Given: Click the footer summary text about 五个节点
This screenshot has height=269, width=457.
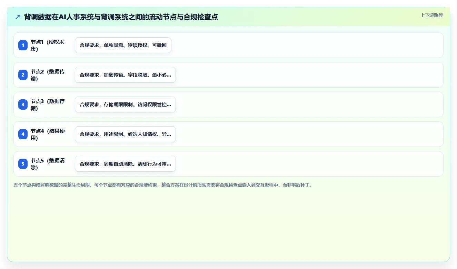Looking at the screenshot, I should tap(162, 185).
